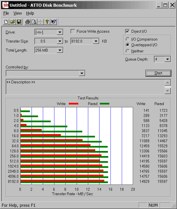Expand the Drive dropdown
The image size is (177, 209).
click(60, 32)
